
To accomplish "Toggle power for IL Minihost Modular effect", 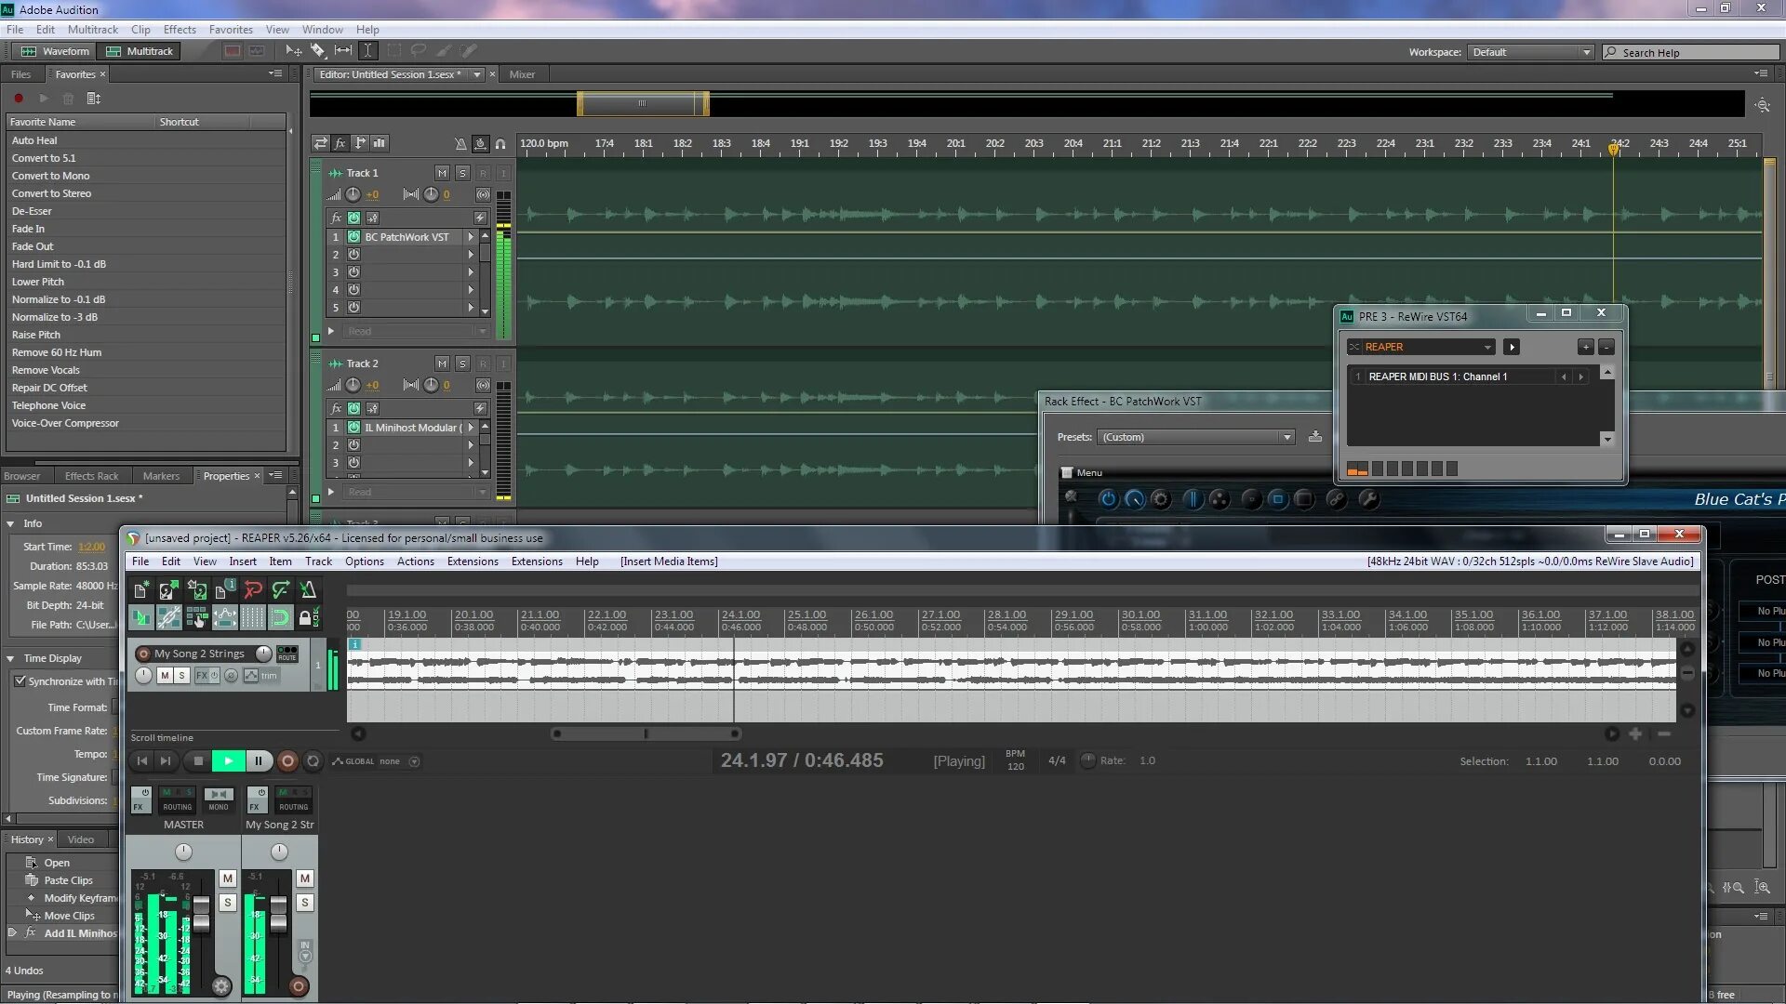I will pyautogui.click(x=353, y=428).
